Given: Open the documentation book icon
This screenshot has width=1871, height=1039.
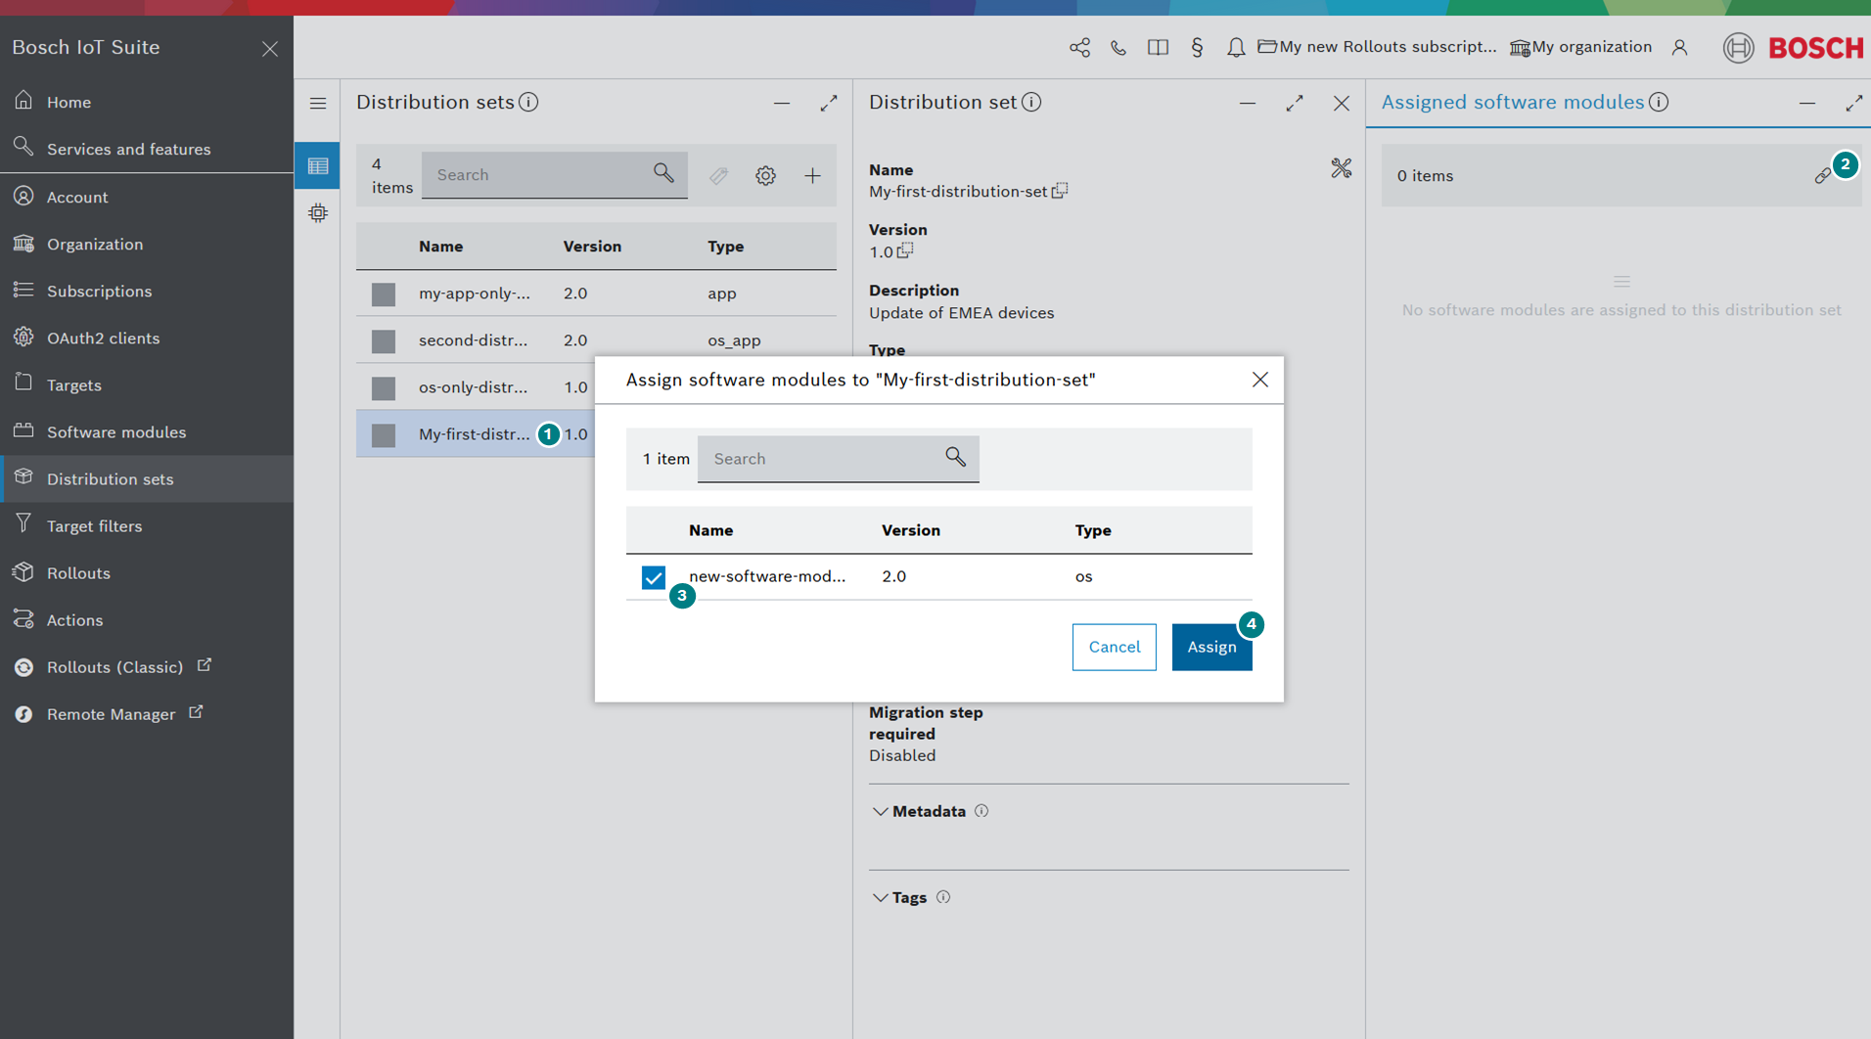Looking at the screenshot, I should click(x=1158, y=47).
